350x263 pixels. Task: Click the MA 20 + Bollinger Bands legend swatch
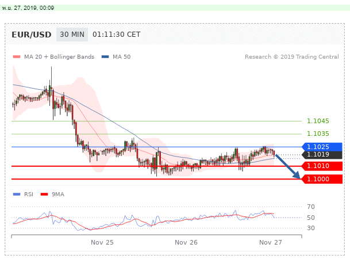coord(17,57)
